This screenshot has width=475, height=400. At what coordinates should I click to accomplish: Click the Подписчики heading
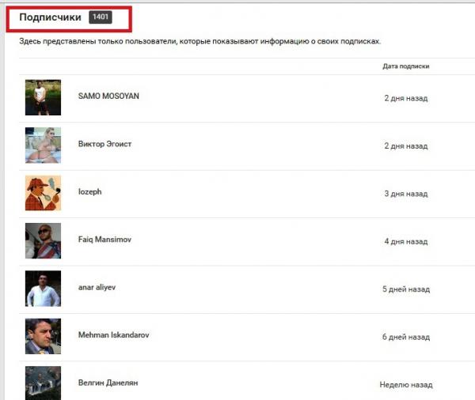click(50, 17)
